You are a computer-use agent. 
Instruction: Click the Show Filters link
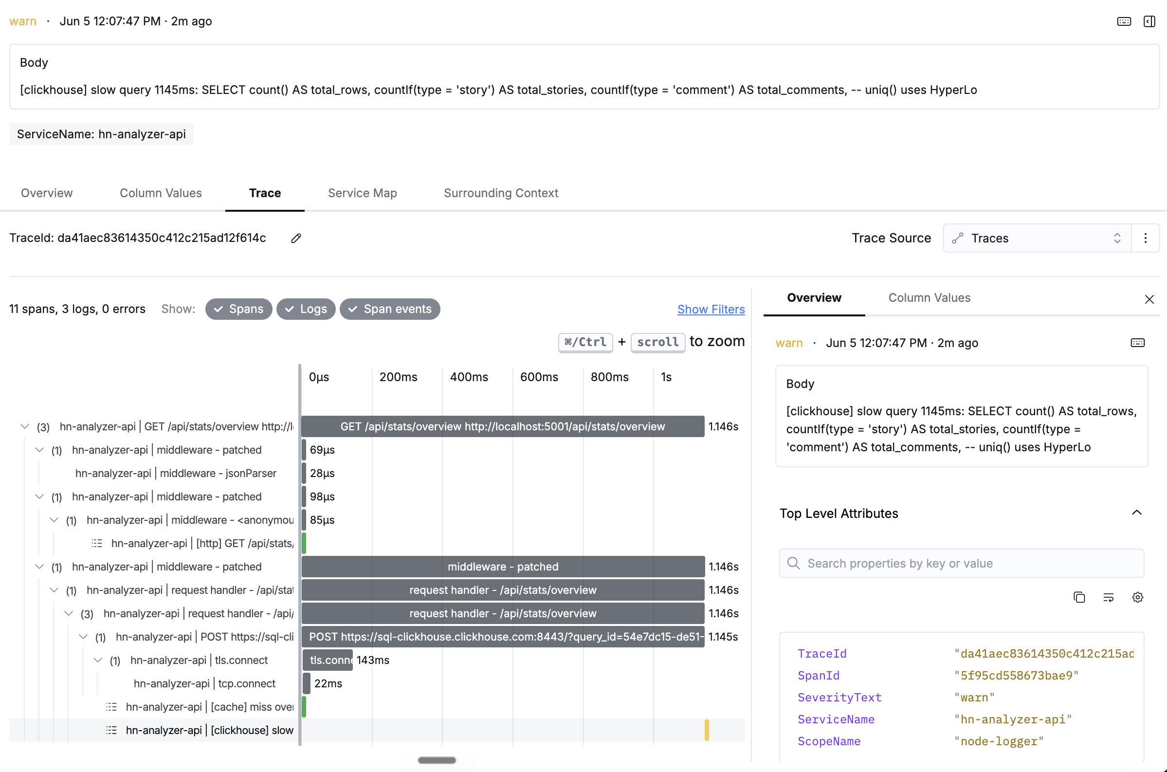coord(711,309)
